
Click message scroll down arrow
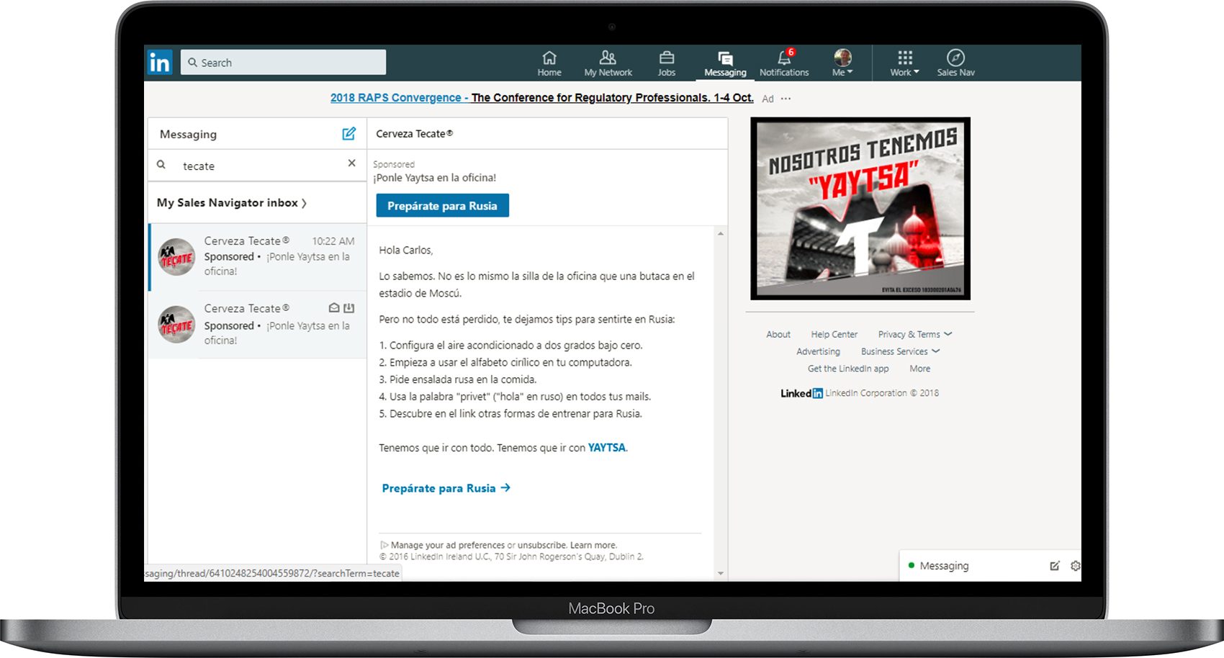pyautogui.click(x=721, y=574)
